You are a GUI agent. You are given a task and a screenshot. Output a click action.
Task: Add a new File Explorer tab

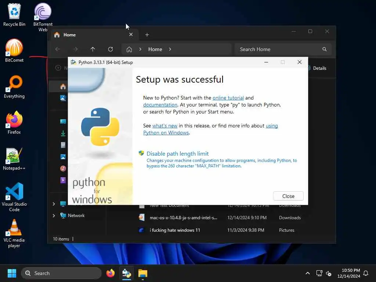(x=147, y=35)
